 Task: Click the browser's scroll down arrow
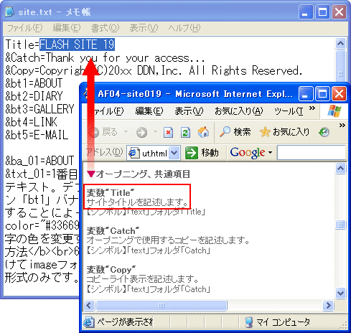point(340,293)
